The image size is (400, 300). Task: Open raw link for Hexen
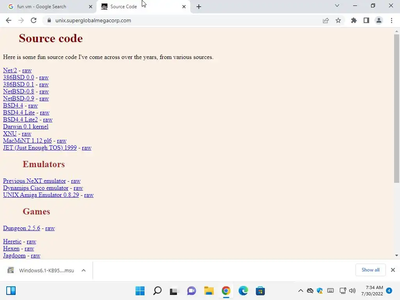tap(29, 248)
